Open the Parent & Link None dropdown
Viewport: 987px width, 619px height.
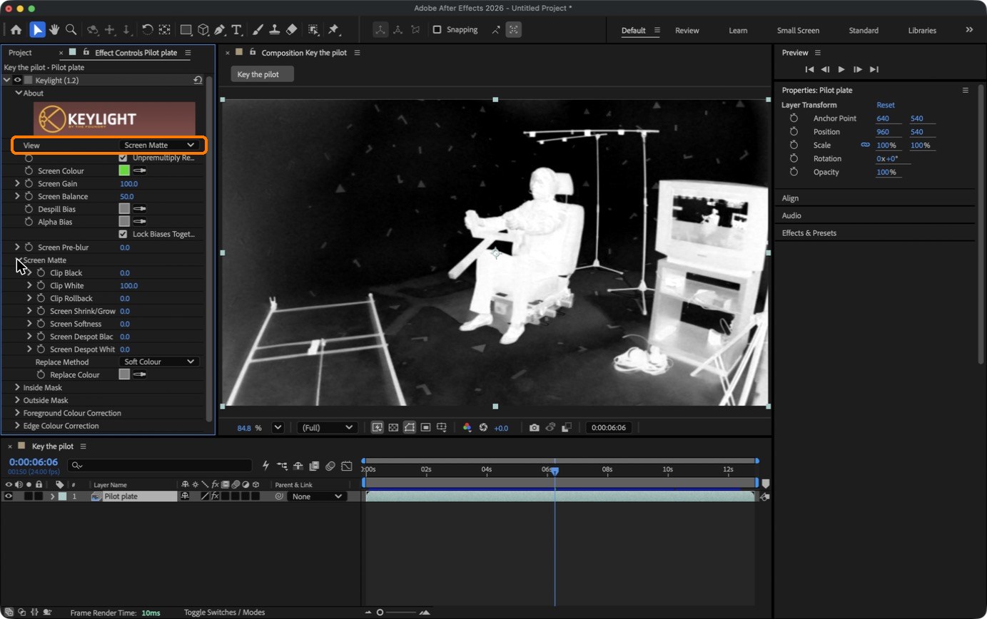[317, 496]
